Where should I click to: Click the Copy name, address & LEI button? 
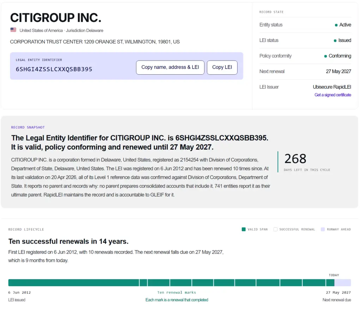170,67
